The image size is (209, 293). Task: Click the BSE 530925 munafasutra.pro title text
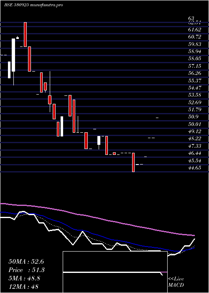(x=33, y=5)
